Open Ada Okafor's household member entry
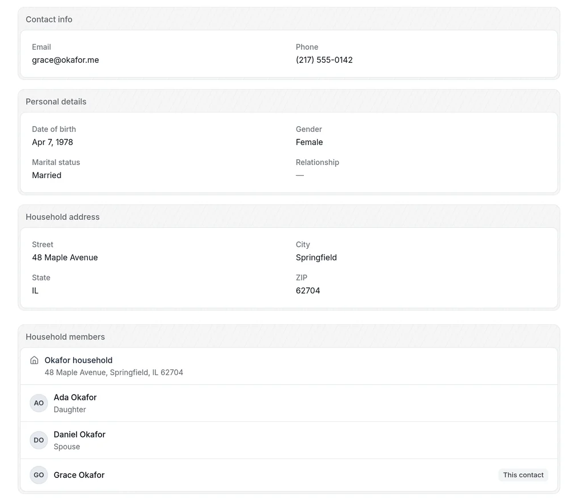Image resolution: width=578 pixels, height=503 pixels. (x=289, y=403)
